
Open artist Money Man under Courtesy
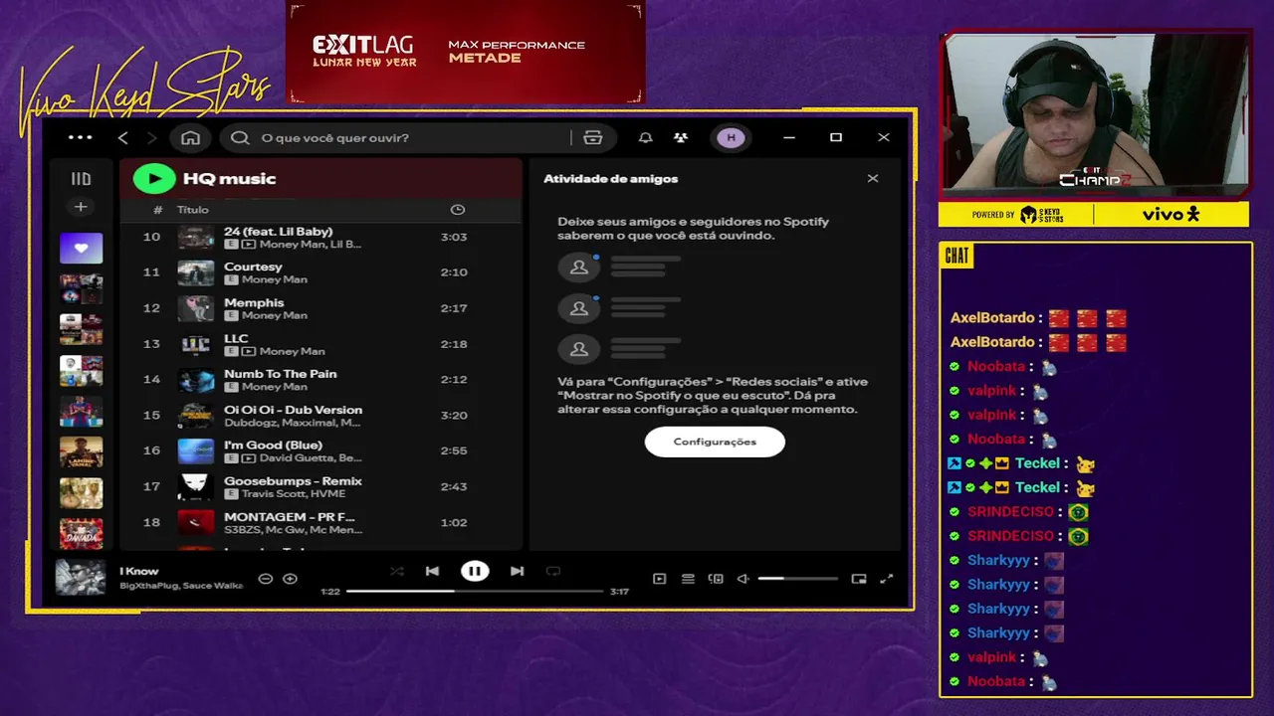pos(275,280)
